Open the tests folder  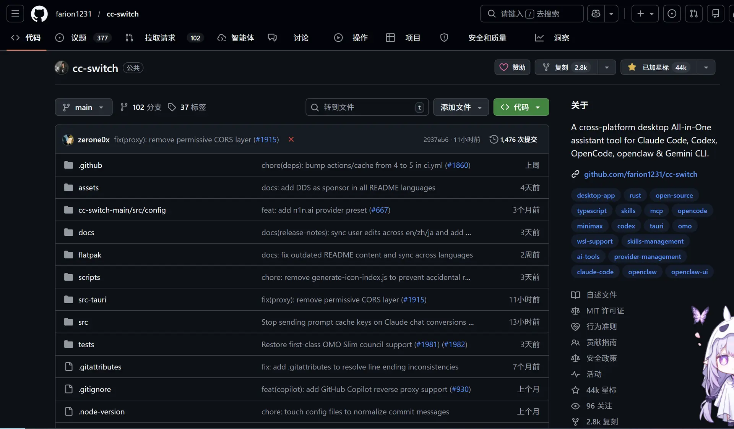86,344
